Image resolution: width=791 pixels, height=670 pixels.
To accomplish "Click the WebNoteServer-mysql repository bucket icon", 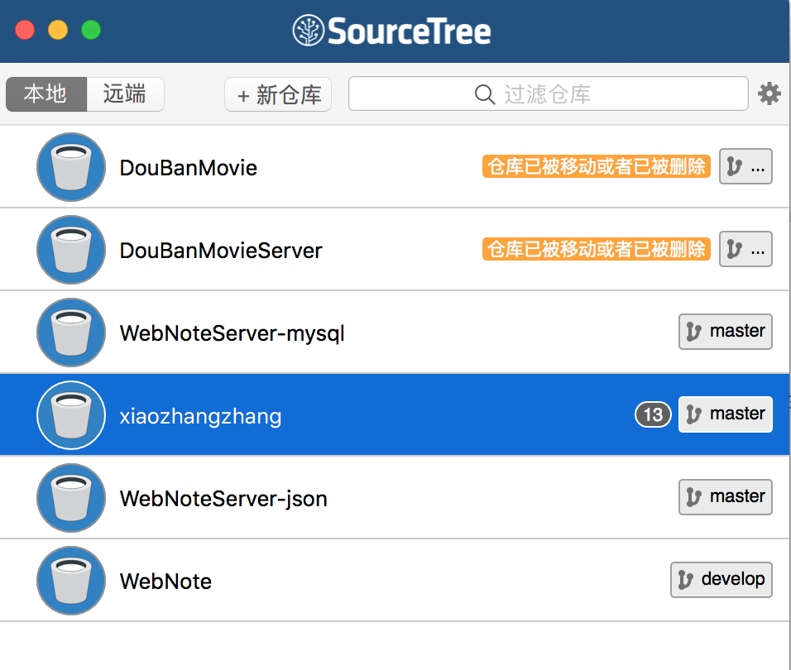I will pos(71,333).
